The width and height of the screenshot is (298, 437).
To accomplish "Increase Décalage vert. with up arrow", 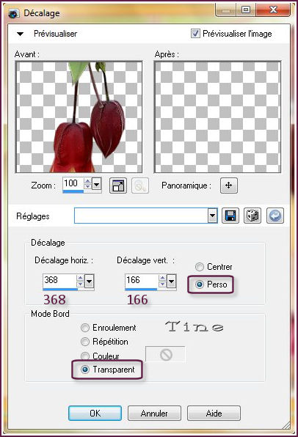I will [x=162, y=278].
